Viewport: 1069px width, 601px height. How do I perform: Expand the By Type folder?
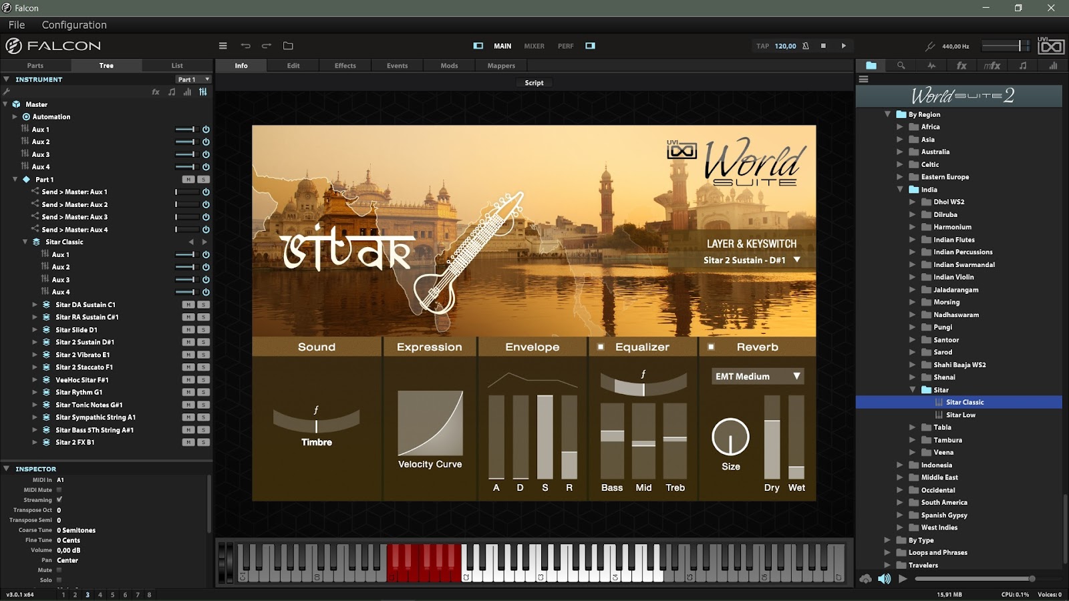(x=887, y=540)
